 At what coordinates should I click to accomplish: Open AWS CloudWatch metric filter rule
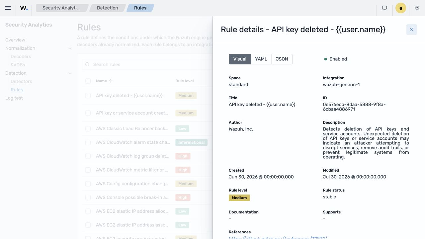point(132,170)
